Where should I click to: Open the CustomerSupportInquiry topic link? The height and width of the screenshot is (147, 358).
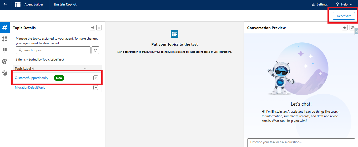tap(32, 78)
